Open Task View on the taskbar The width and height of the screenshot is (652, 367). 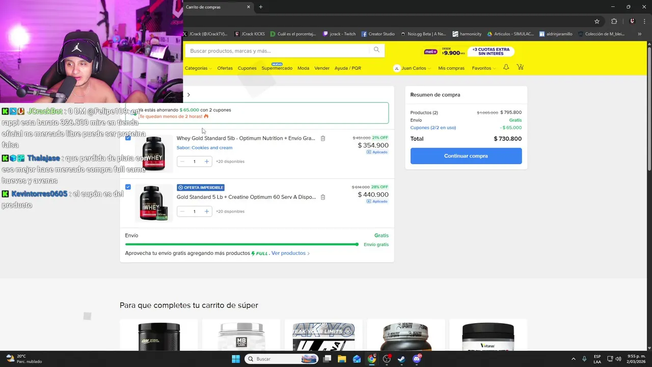327,359
